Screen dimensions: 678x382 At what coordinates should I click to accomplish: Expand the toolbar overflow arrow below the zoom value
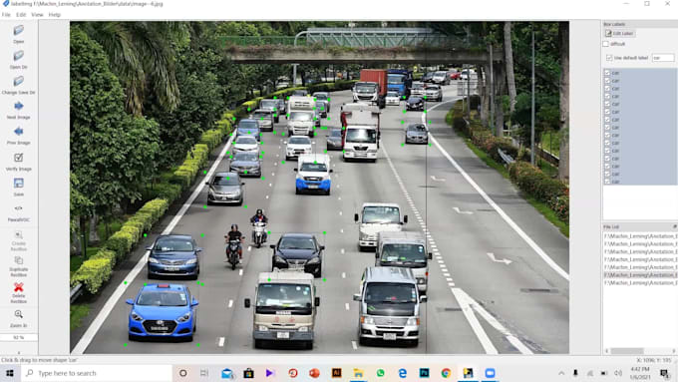coord(19,353)
